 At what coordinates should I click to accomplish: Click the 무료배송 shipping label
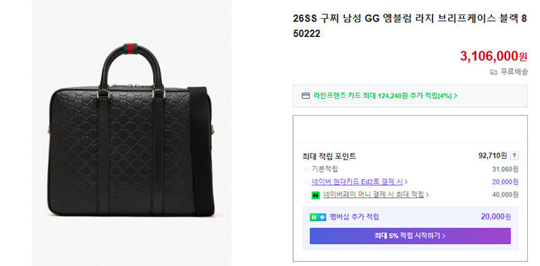[514, 72]
